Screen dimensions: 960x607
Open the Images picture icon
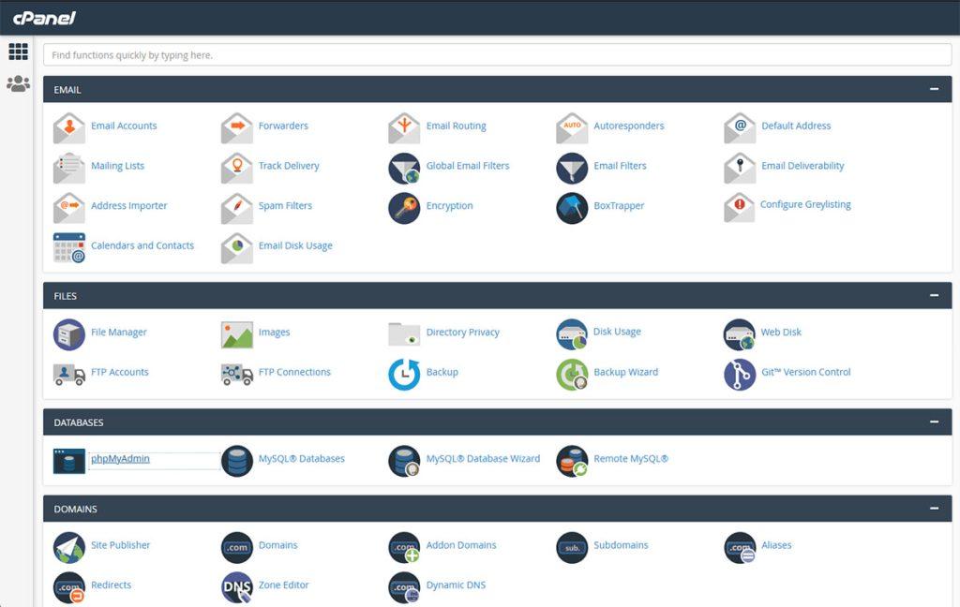click(x=237, y=334)
